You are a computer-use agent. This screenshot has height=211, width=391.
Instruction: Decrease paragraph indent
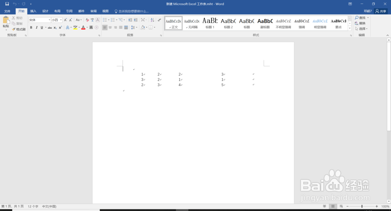pos(130,20)
